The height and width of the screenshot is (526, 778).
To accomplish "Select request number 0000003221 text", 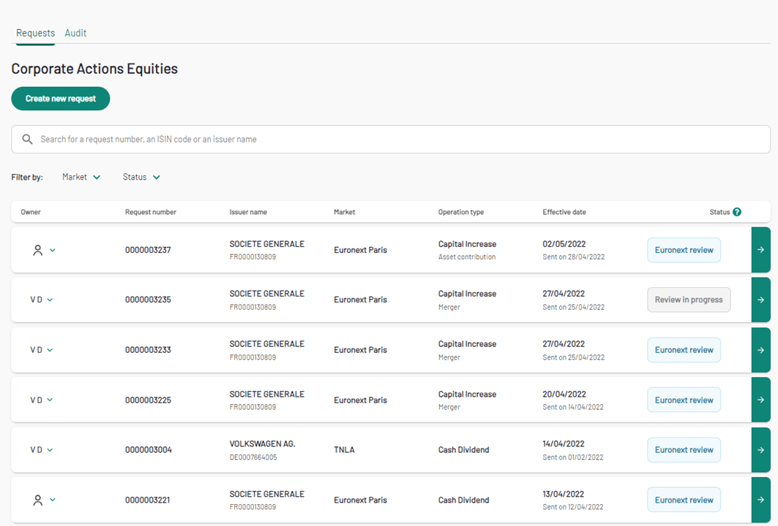I will tap(147, 500).
